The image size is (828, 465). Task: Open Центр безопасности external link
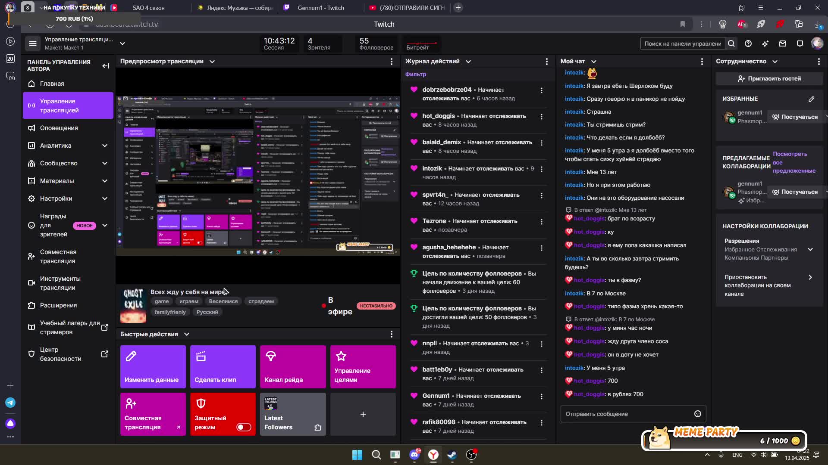(68, 354)
